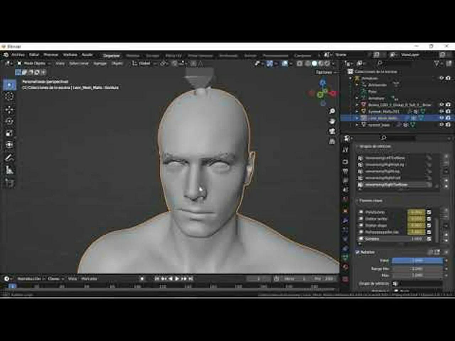This screenshot has width=455, height=341.
Task: Click the viewport zoom magnifier icon
Action: pos(332,111)
